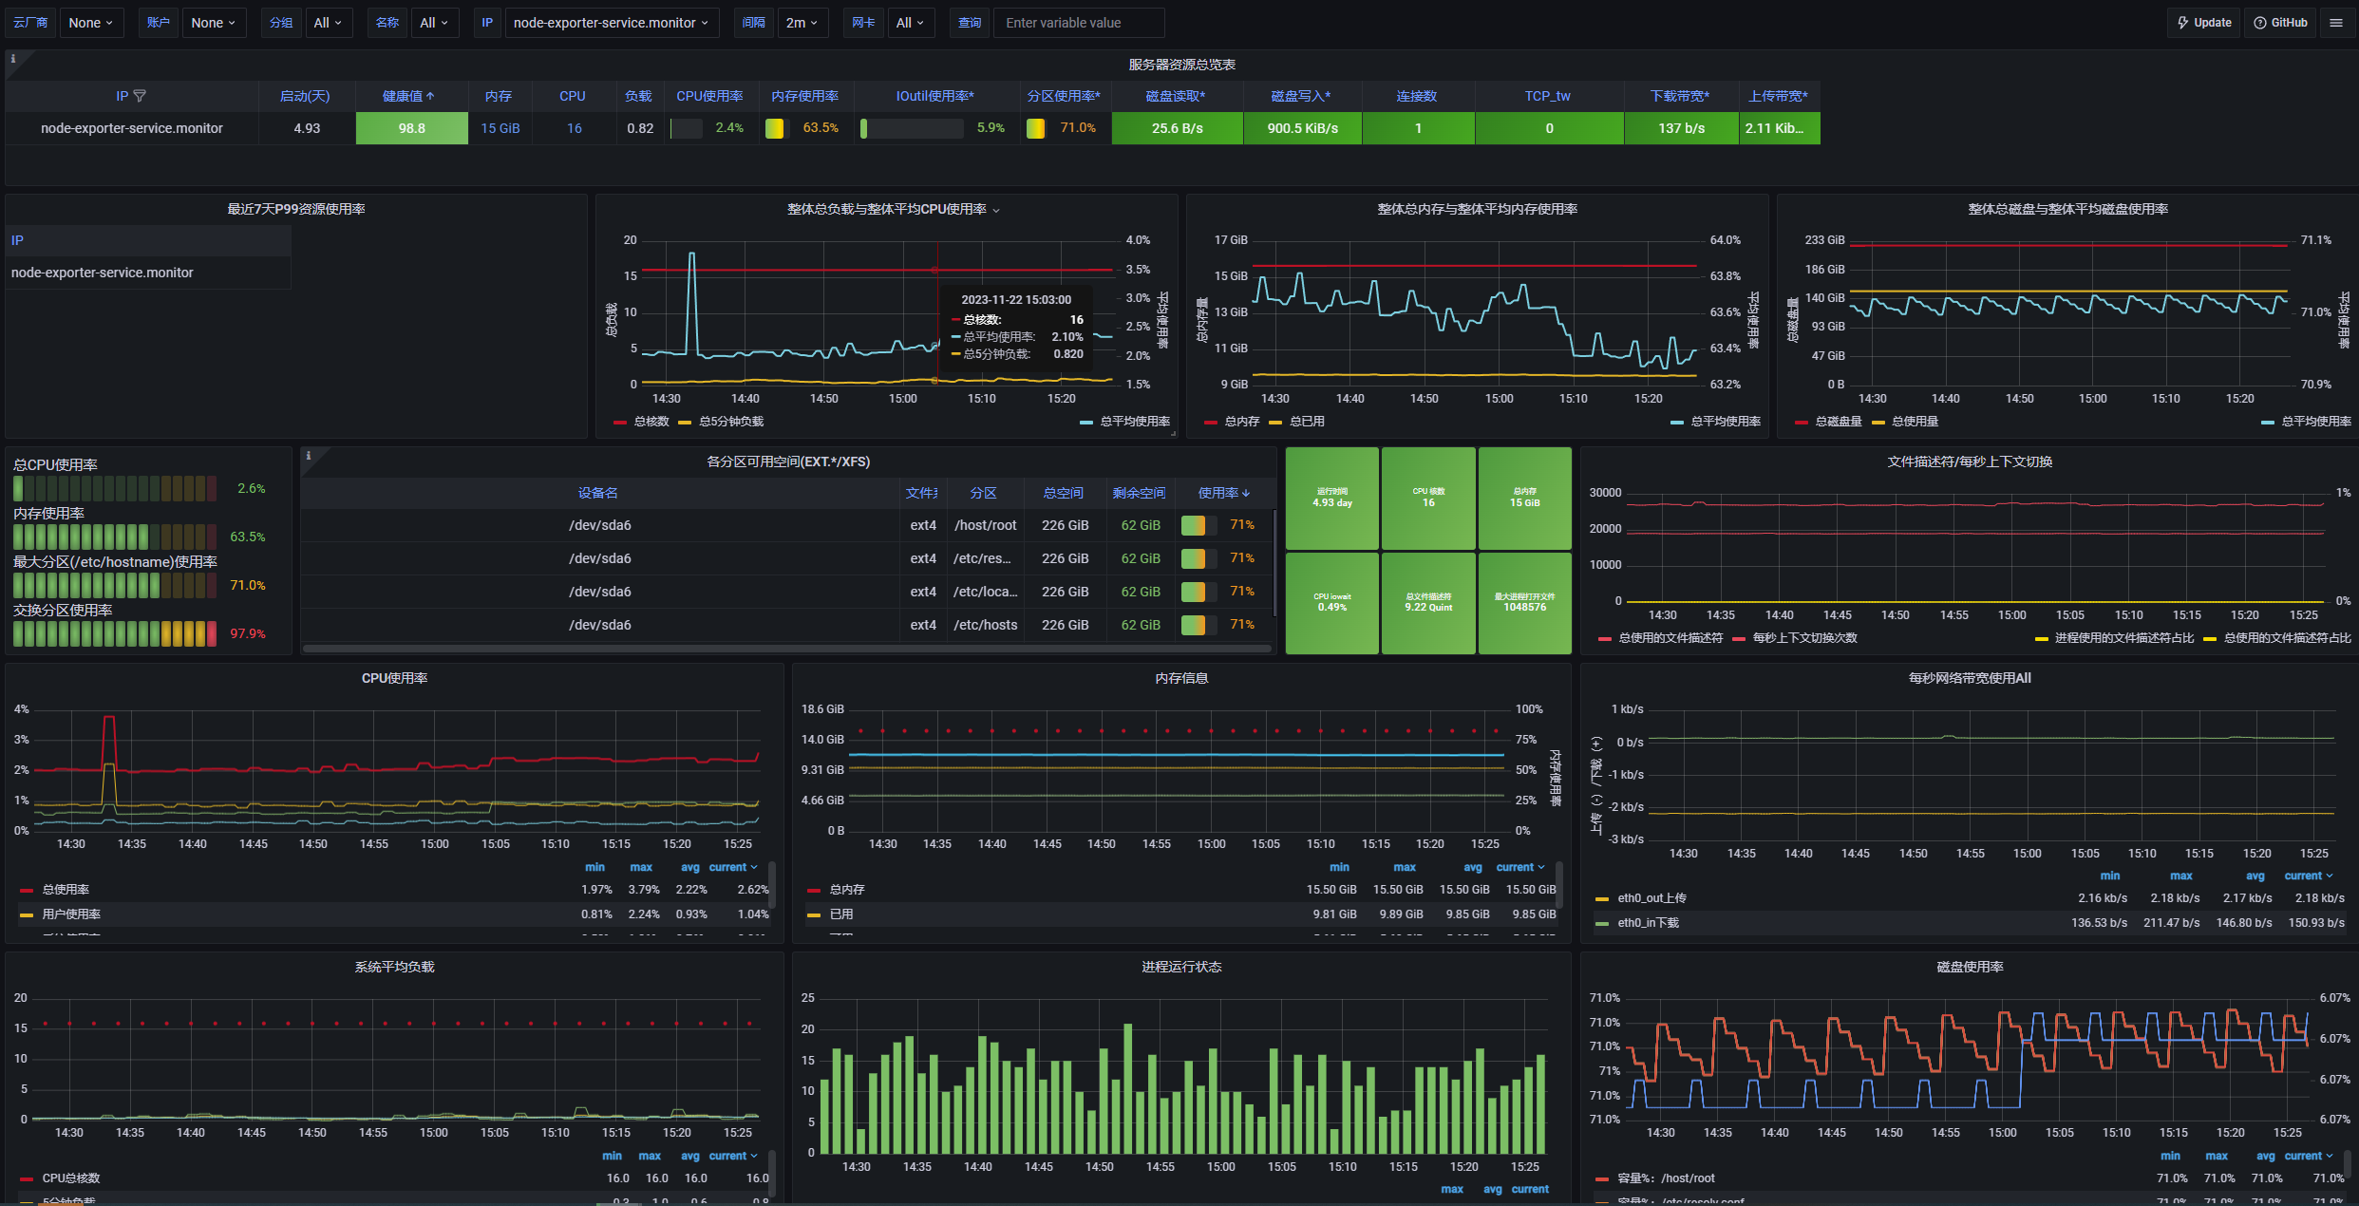Click the lightning Update button
Viewport: 2359px width, 1206px height.
click(x=2203, y=23)
